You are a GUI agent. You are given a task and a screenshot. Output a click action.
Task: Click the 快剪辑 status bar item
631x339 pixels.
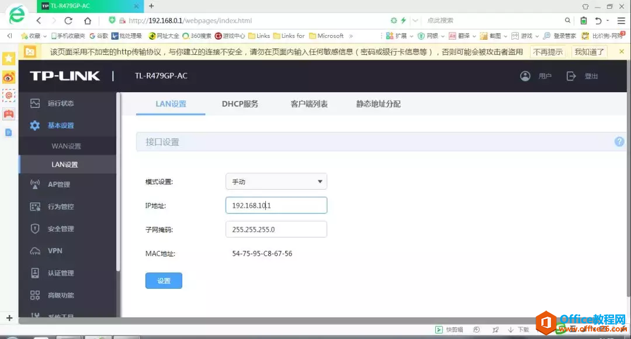pyautogui.click(x=449, y=330)
